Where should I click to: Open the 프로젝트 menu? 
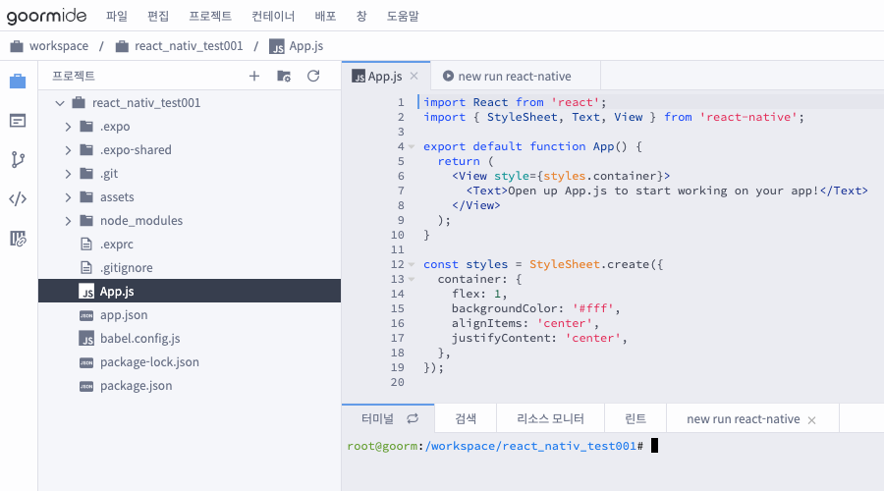point(210,17)
